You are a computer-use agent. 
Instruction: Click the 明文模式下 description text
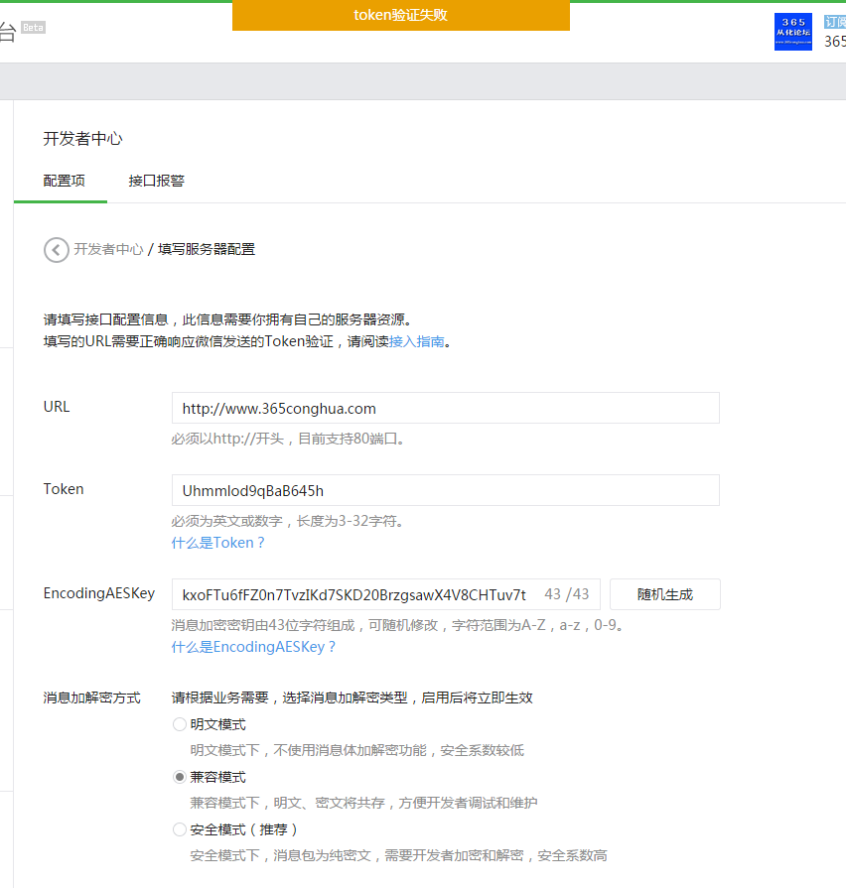pos(357,750)
